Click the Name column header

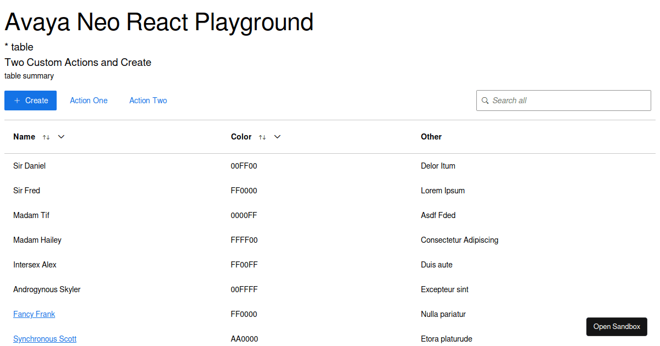click(24, 137)
